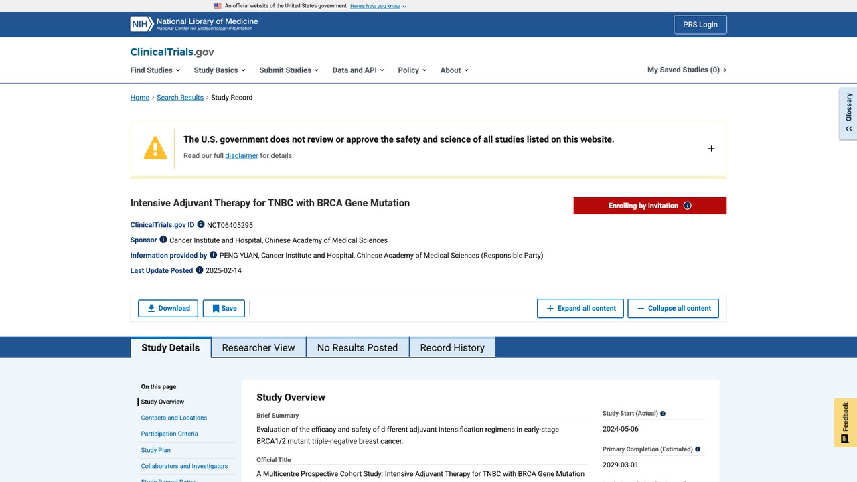
Task: Open the Glossary side panel
Action: click(x=848, y=113)
